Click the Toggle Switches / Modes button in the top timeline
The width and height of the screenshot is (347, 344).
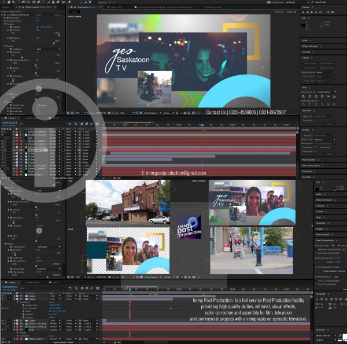(x=62, y=177)
